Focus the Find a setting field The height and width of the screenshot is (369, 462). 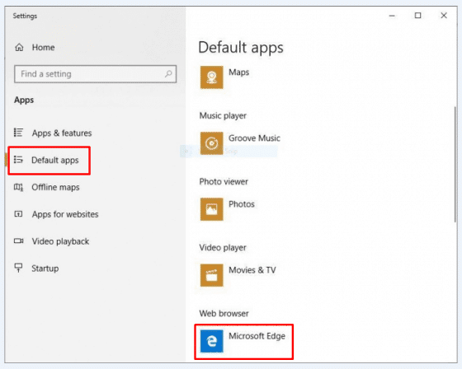point(95,74)
